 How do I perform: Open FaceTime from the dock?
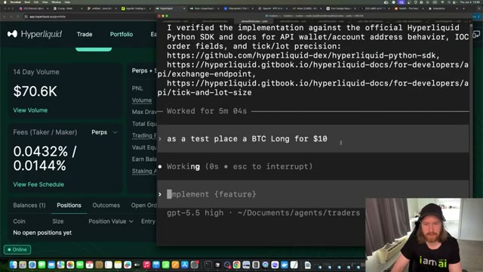[80, 265]
